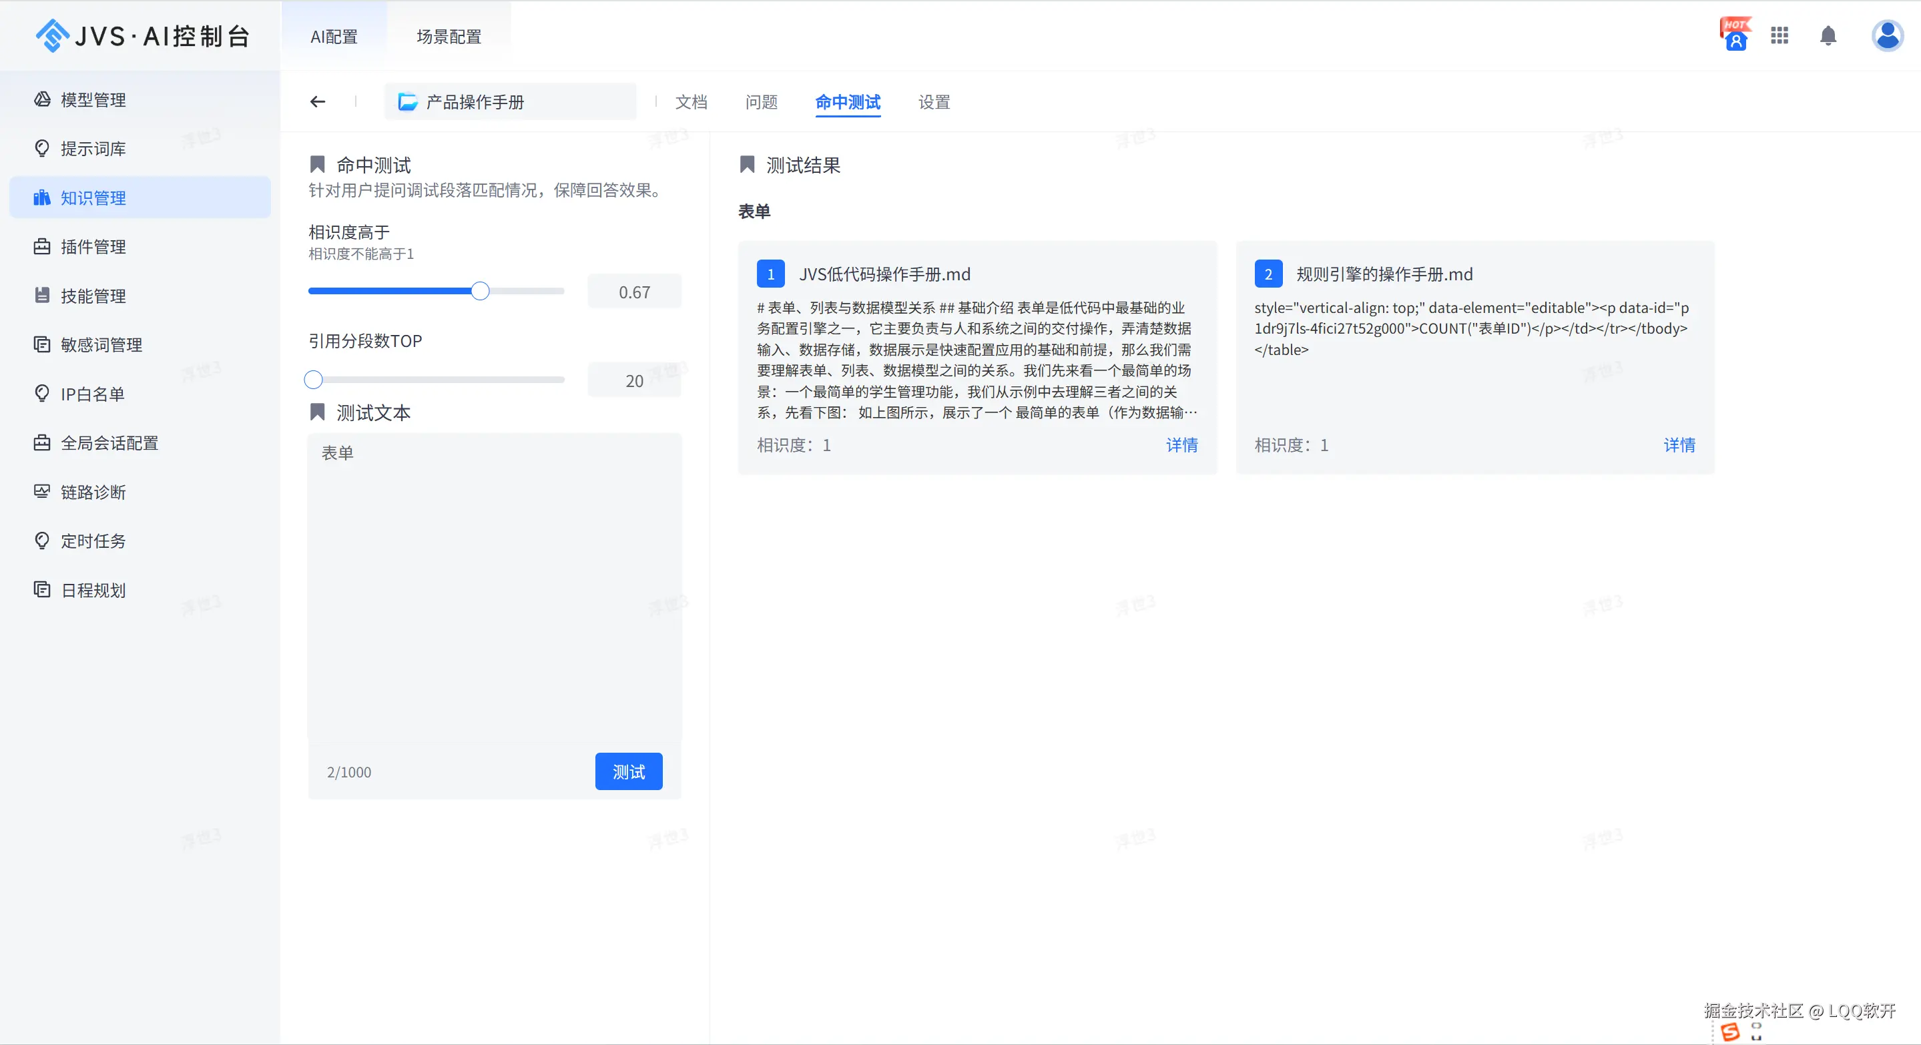This screenshot has height=1045, width=1921.
Task: Switch to the 设置 tab
Action: coord(934,102)
